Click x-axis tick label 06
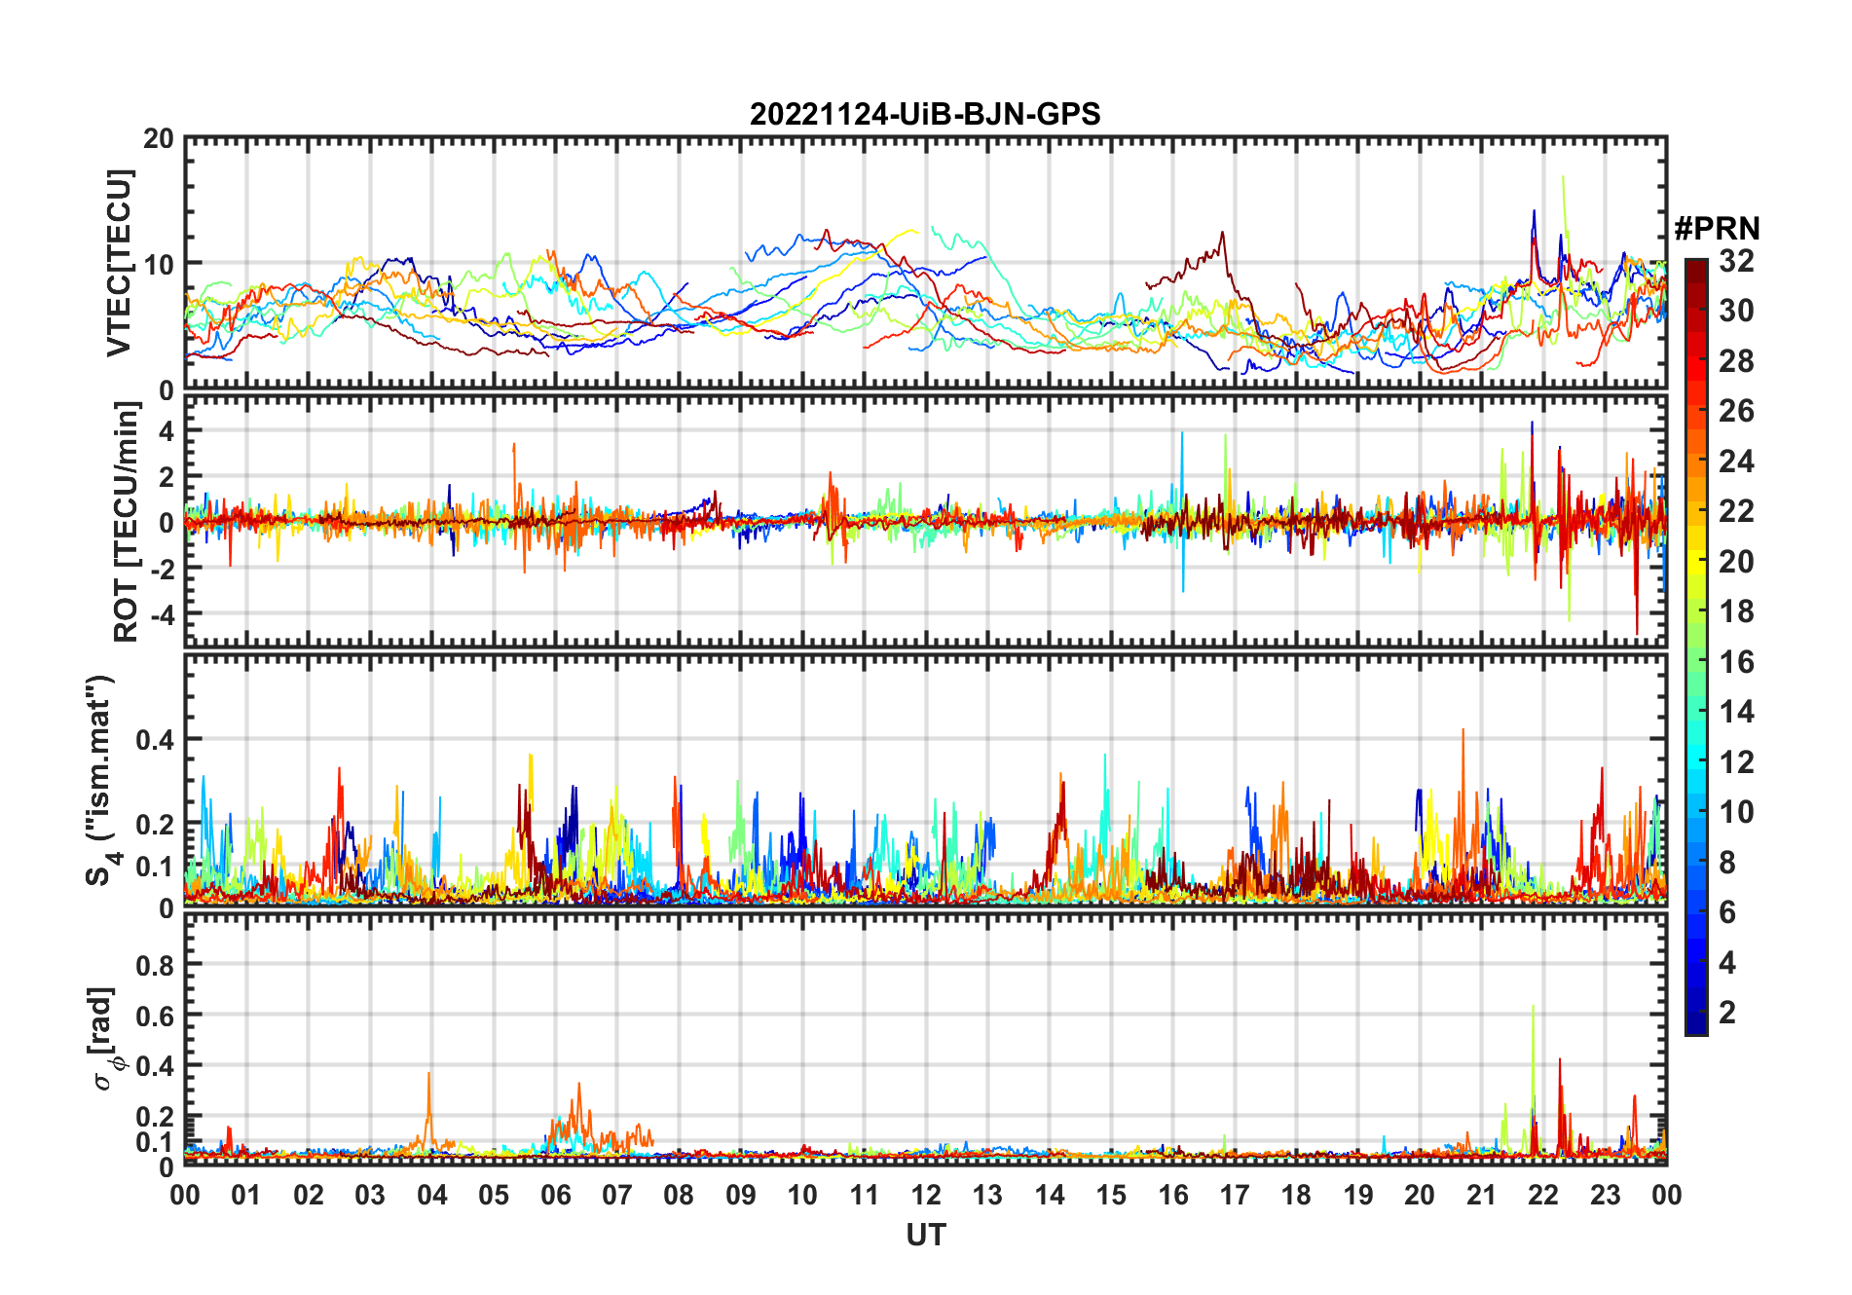Screen dimensions: 1852x1295 pos(556,1195)
